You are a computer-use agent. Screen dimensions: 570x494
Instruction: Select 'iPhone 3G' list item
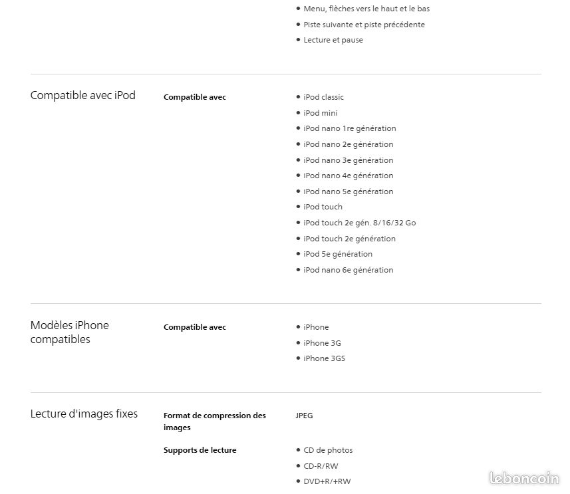click(x=322, y=343)
